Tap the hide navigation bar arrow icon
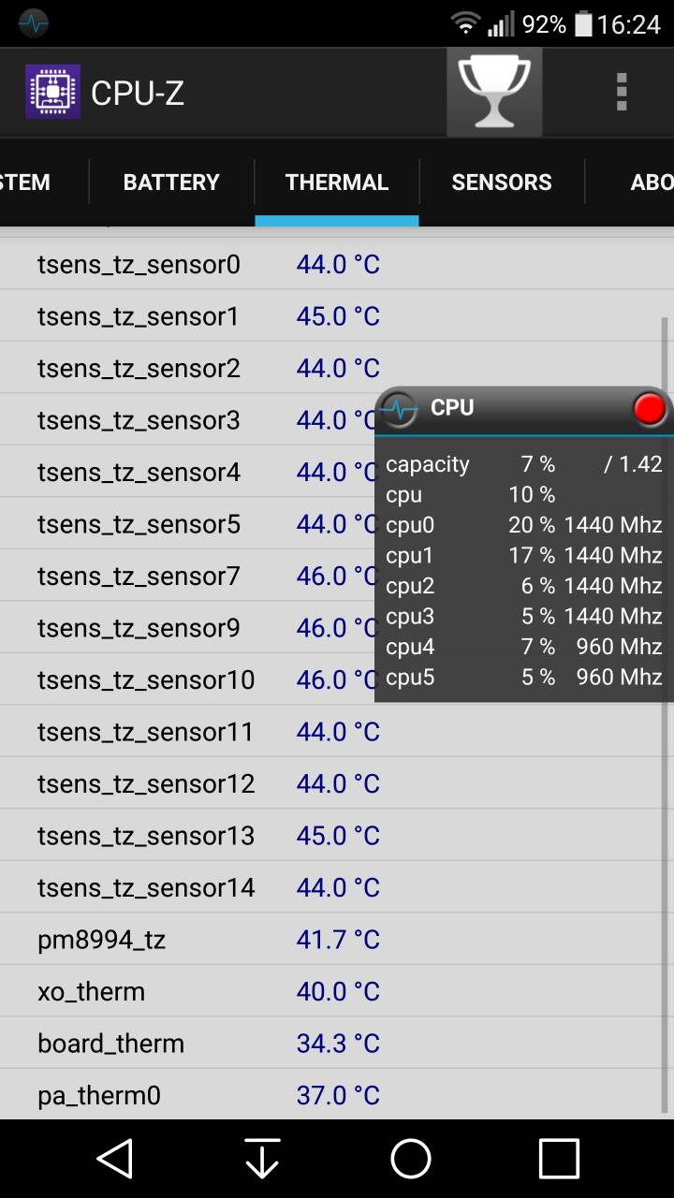674x1198 pixels. (x=262, y=1159)
